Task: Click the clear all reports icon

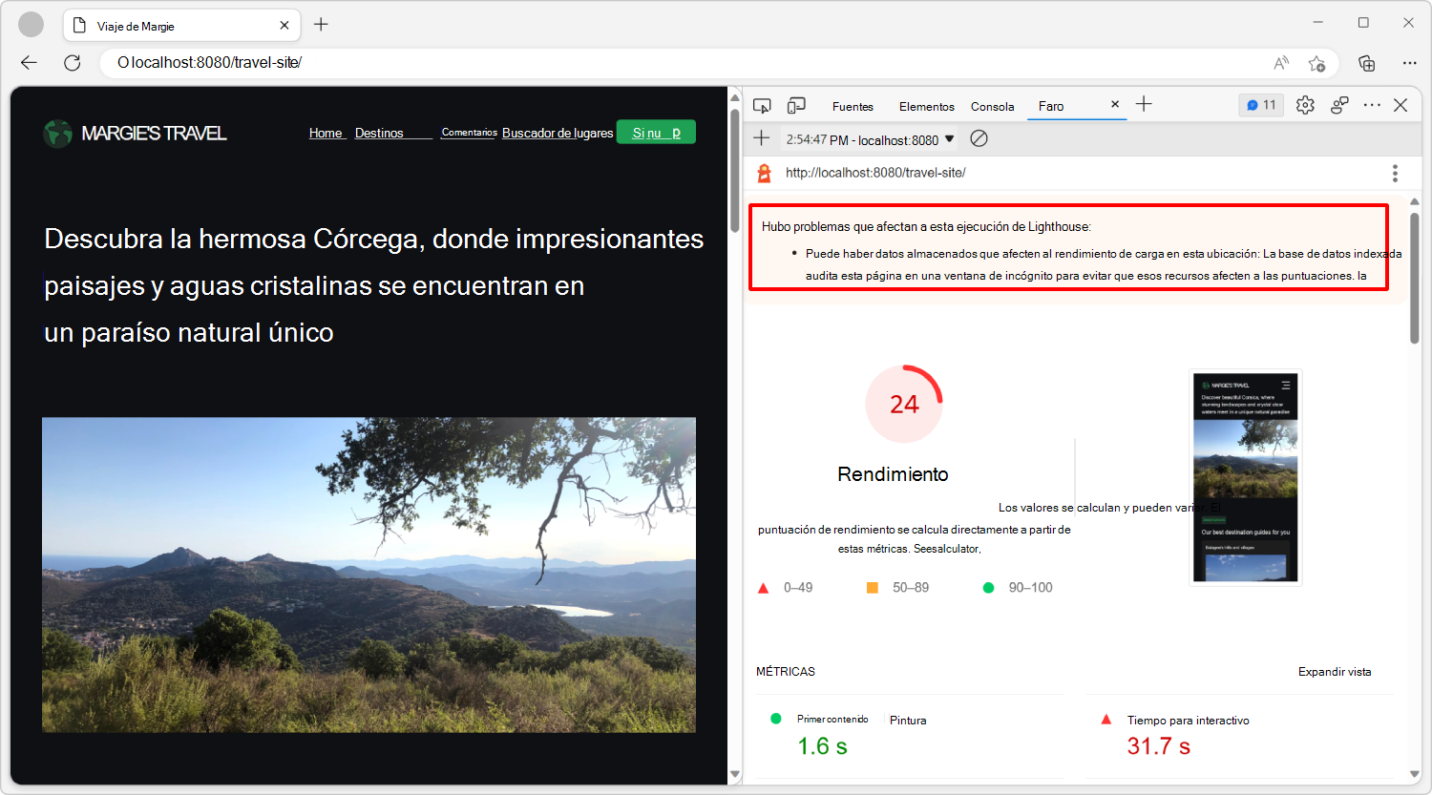Action: click(978, 137)
